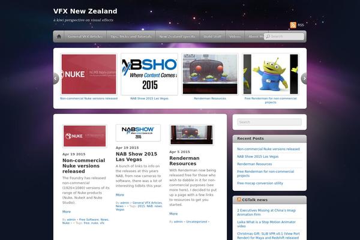This screenshot has height=240, width=360.
Task: Click the carousel previous arrow
Action: pos(56,79)
